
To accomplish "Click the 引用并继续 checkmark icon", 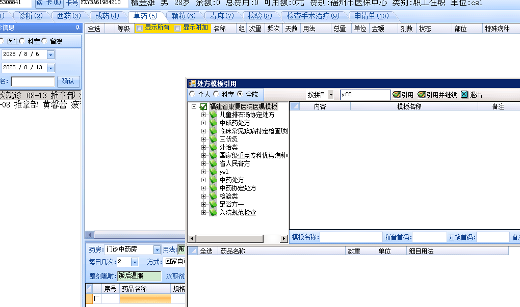I will tap(421, 95).
